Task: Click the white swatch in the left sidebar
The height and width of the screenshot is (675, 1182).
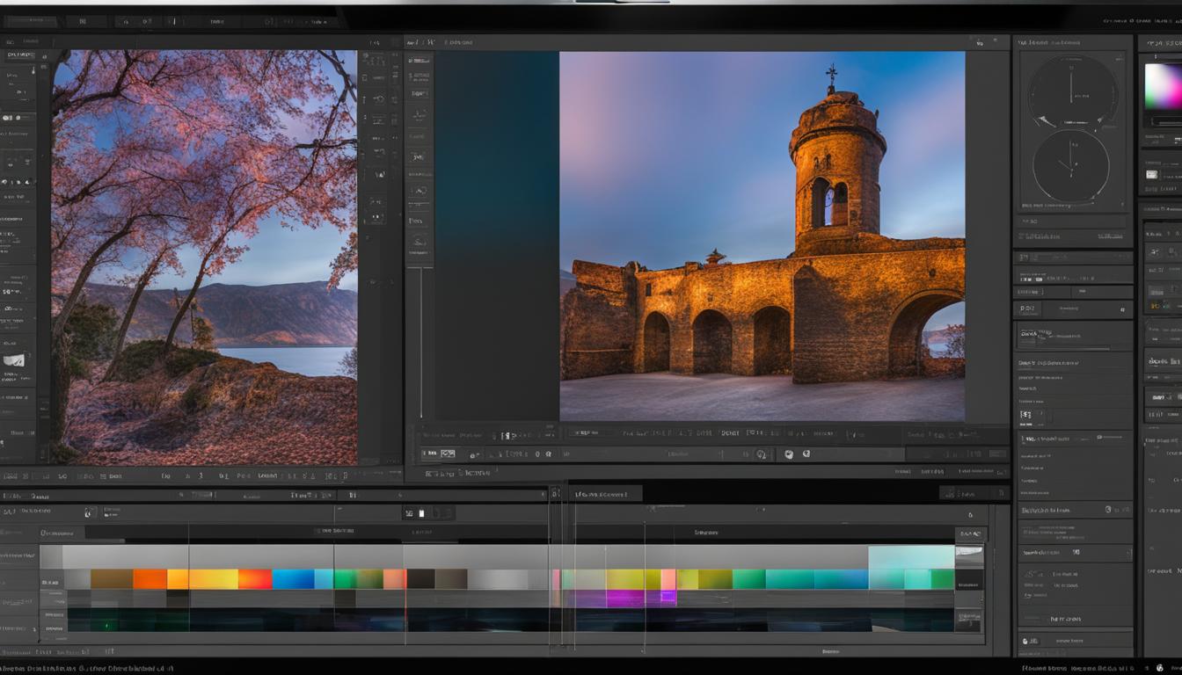Action: click(14, 360)
